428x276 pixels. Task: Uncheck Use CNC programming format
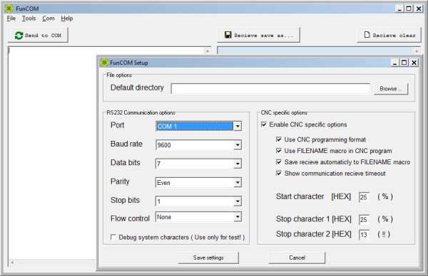coord(279,139)
